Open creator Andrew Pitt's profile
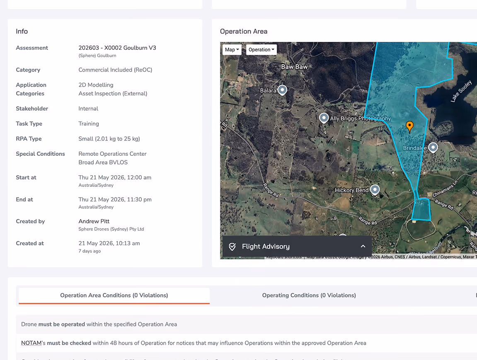Image resolution: width=477 pixels, height=360 pixels. point(94,221)
